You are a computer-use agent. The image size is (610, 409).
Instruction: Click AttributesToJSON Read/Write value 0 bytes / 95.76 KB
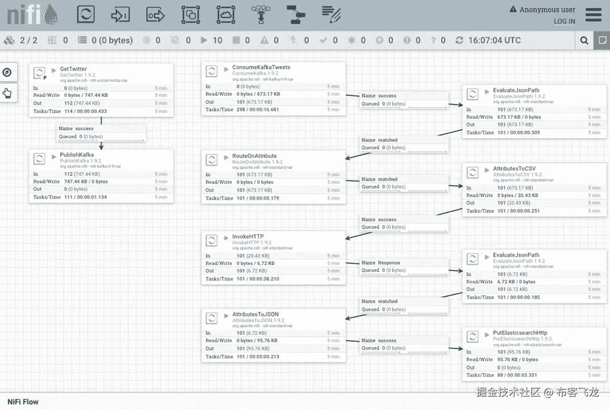pos(257,341)
